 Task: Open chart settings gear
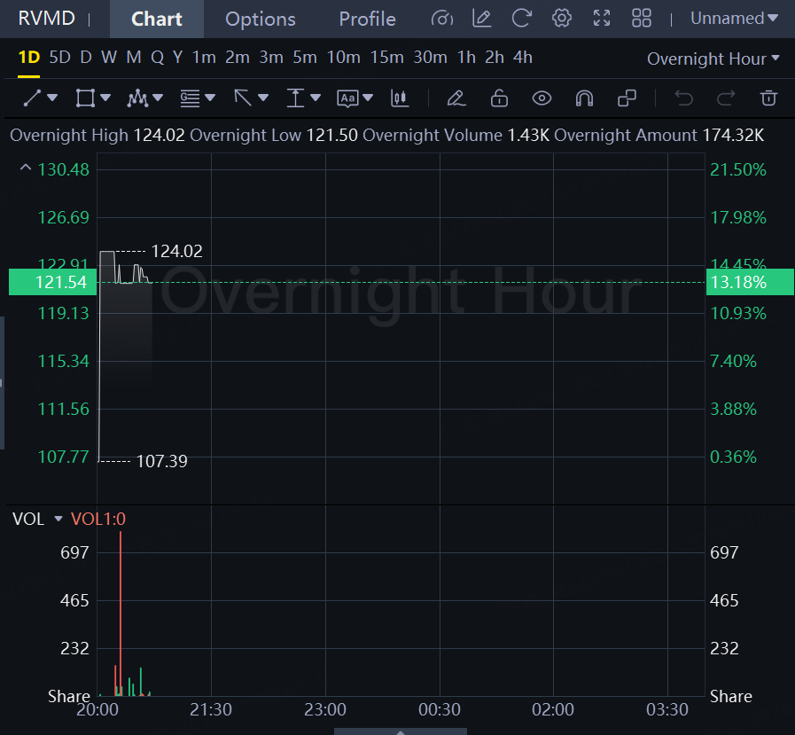[561, 19]
